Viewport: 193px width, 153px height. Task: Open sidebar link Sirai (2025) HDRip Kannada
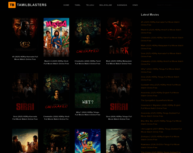(161, 55)
